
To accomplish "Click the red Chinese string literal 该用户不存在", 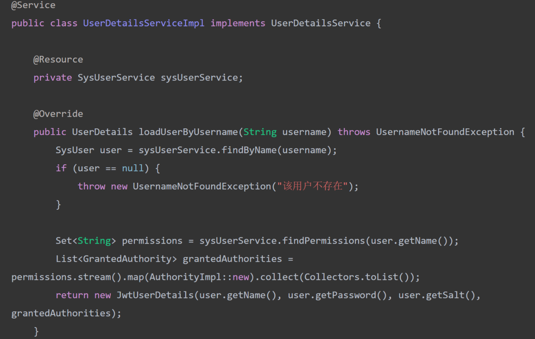I will click(x=312, y=186).
